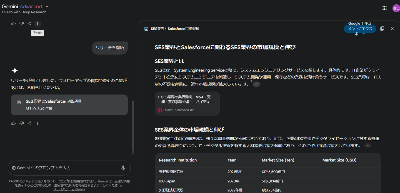Open more options below the research response
This screenshot has height=193, width=400.
coord(37,123)
